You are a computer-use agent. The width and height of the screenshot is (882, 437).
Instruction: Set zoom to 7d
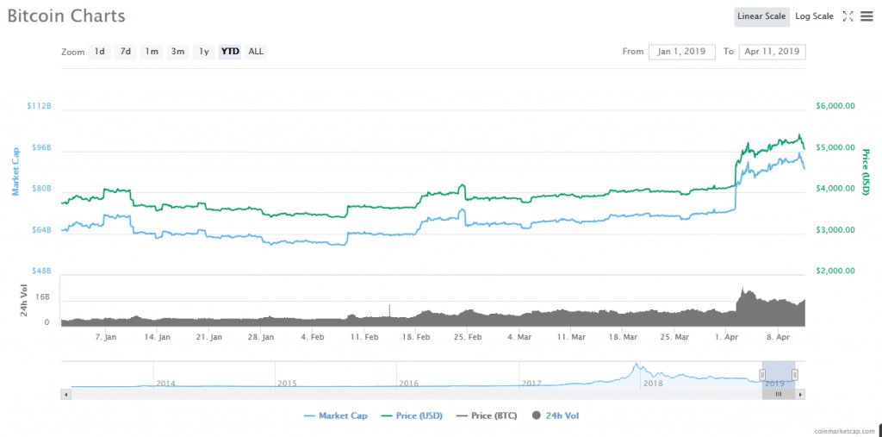click(x=126, y=52)
